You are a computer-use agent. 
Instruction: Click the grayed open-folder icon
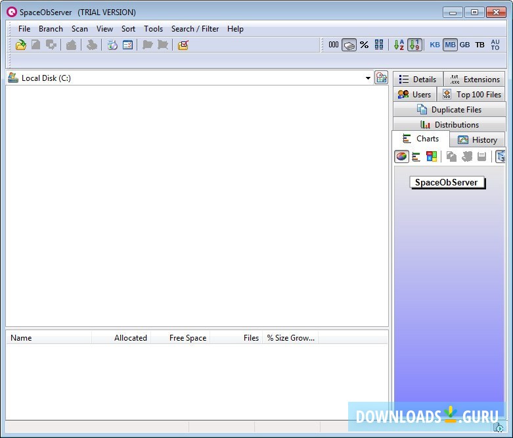(x=148, y=45)
